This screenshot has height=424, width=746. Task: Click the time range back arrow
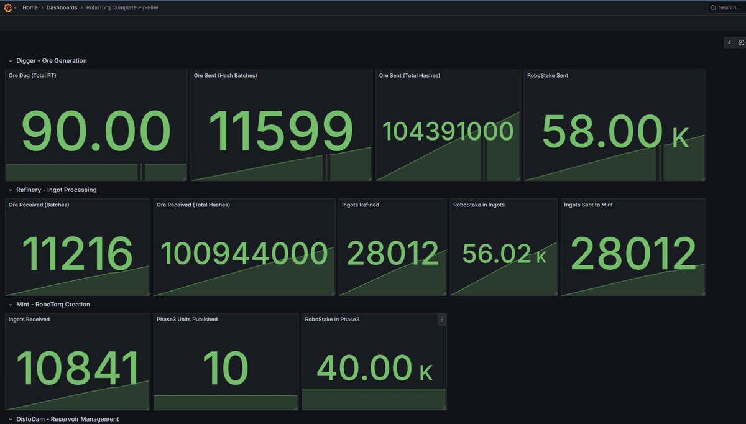pos(729,42)
